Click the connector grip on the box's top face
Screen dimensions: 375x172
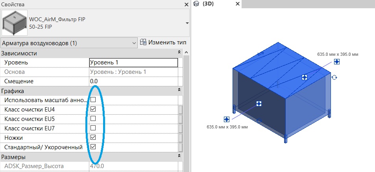pyautogui.click(x=304, y=77)
